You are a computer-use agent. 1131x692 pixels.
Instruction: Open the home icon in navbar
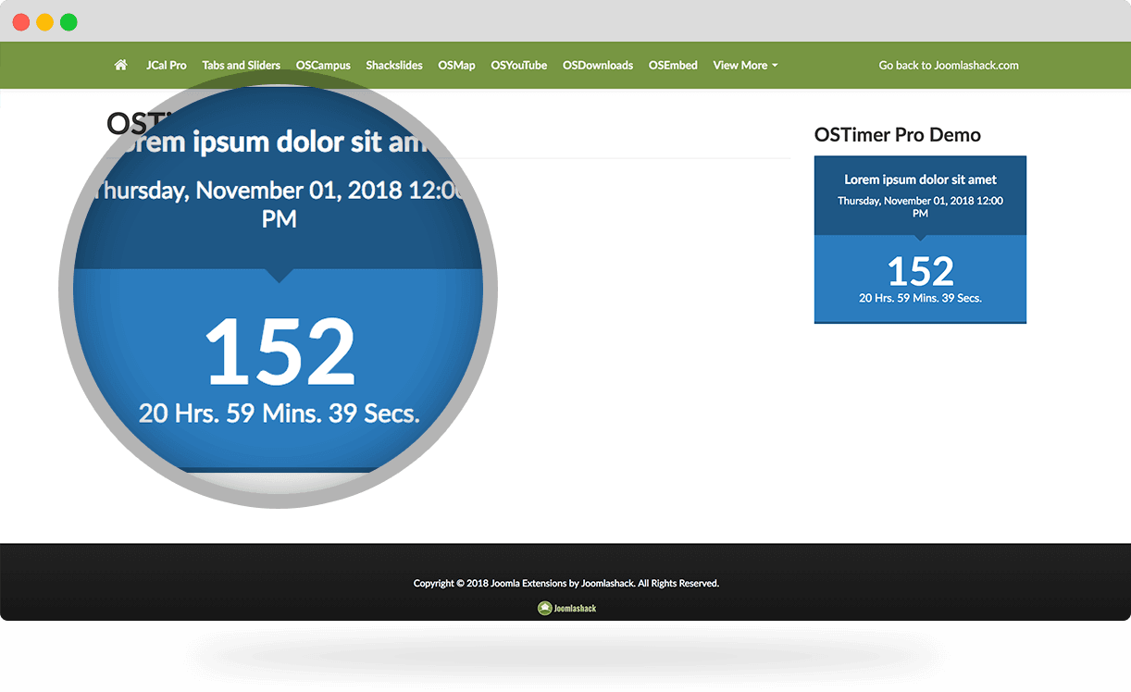pos(120,66)
